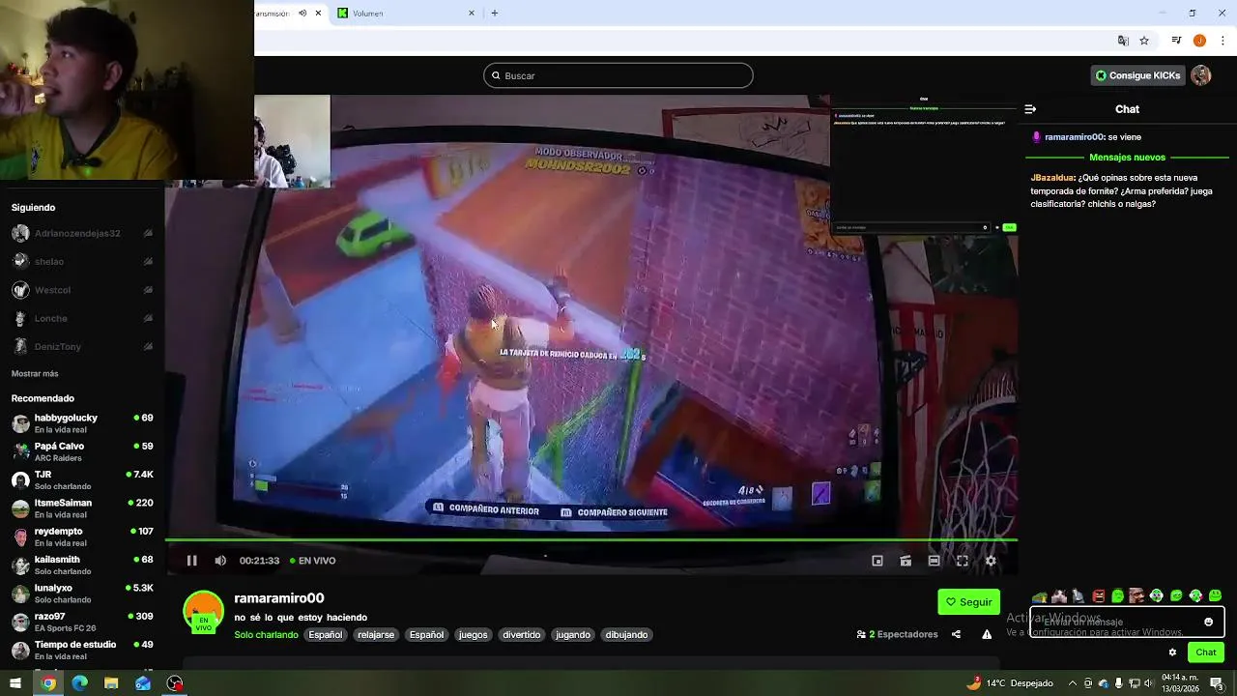This screenshot has height=696, width=1237.
Task: Click the Enviar un mensaje chat input
Action: (x=1127, y=623)
